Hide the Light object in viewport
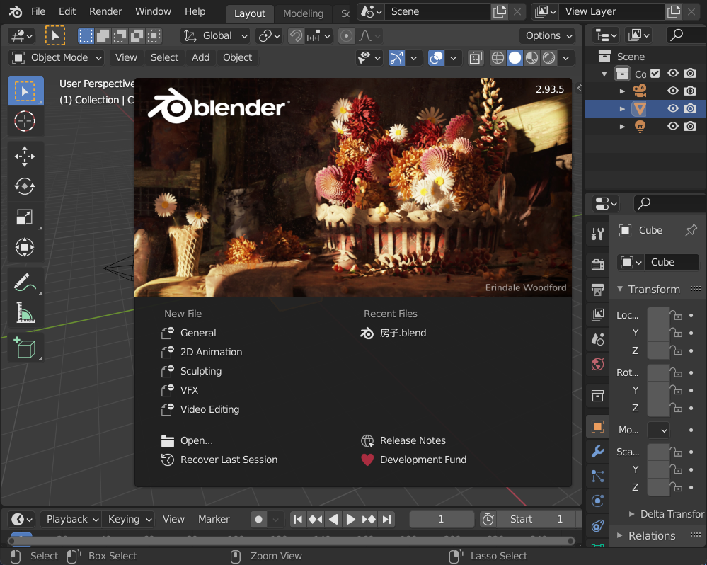Viewport: 707px width, 565px height. (x=673, y=126)
